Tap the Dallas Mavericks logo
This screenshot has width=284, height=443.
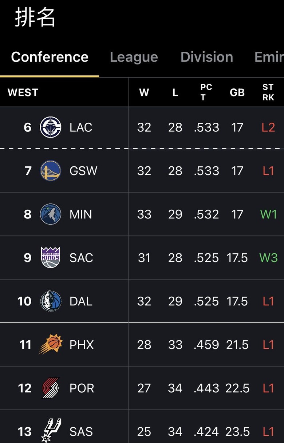tap(50, 301)
